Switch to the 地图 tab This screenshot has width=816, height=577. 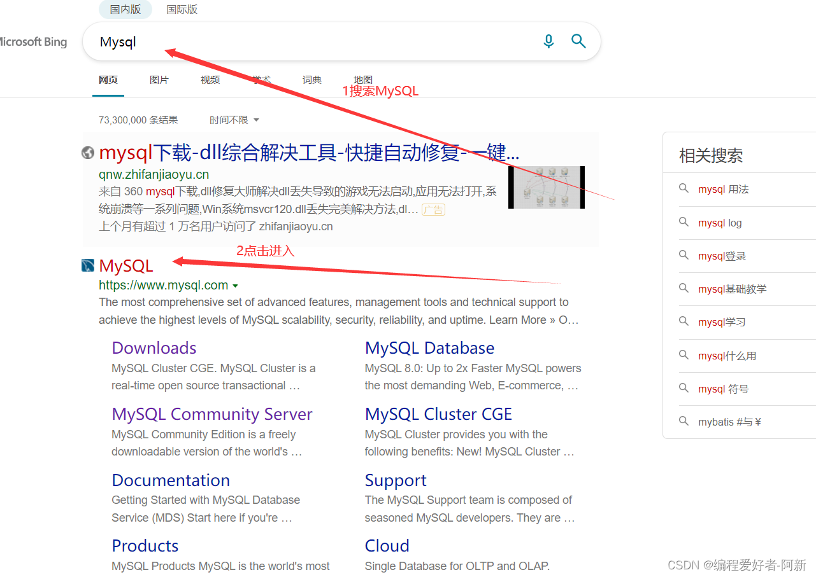pos(363,80)
